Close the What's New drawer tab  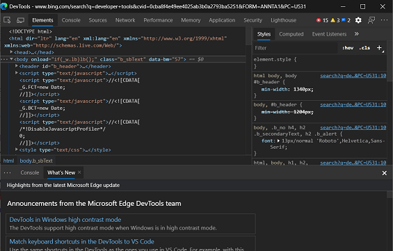pyautogui.click(x=79, y=172)
